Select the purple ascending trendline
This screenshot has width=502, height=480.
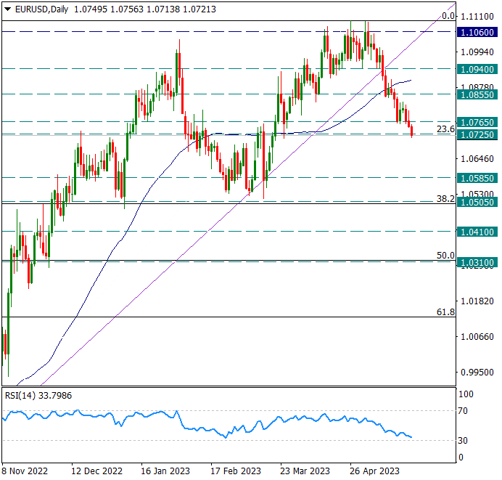pos(208,231)
